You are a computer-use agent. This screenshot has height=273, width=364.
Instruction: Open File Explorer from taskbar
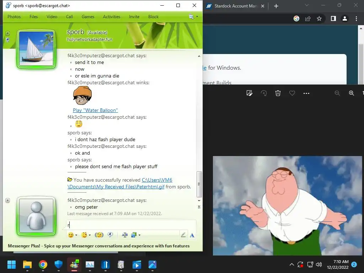coord(27,264)
